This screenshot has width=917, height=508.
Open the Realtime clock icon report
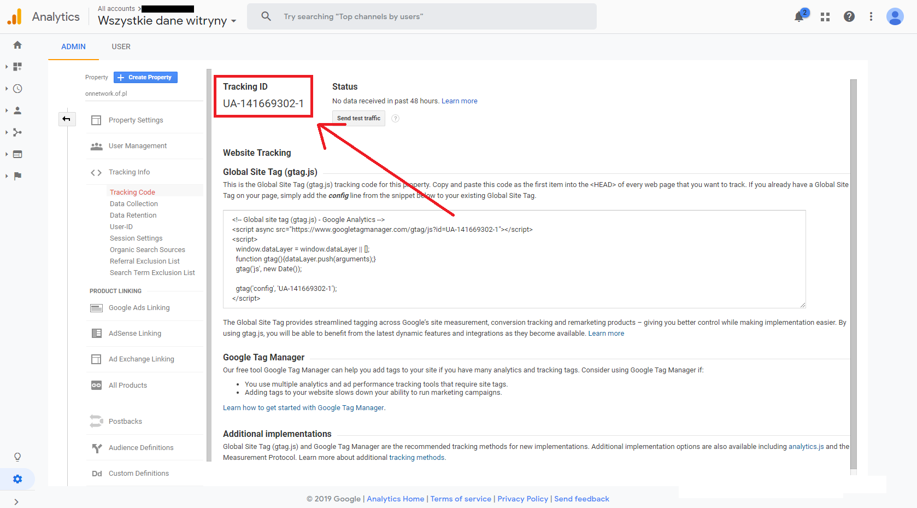(17, 89)
